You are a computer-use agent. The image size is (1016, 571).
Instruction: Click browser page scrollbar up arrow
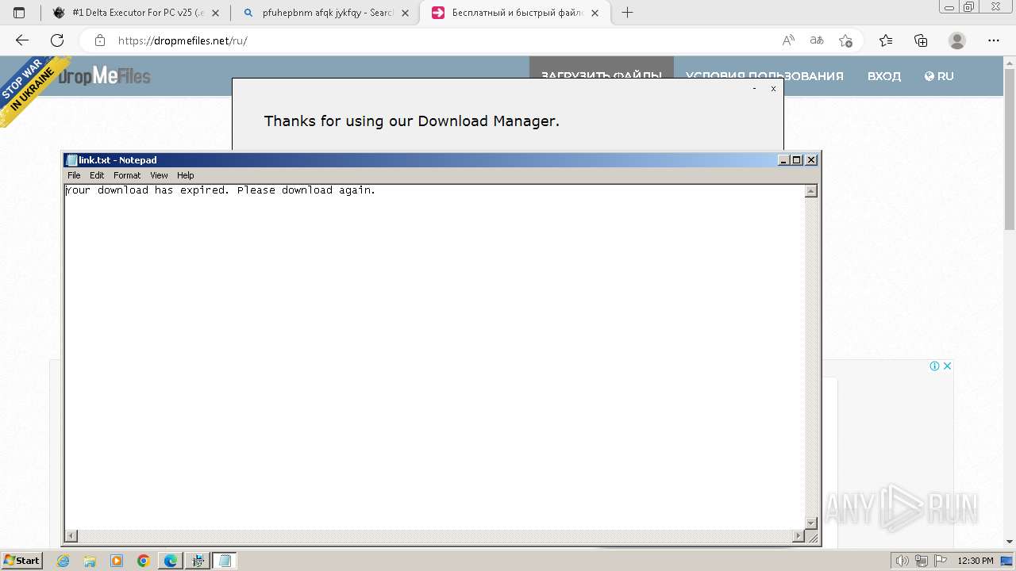1010,61
